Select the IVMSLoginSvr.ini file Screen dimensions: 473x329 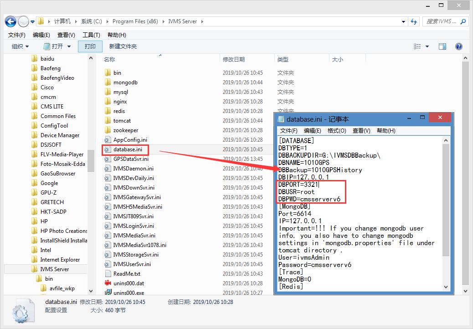coord(134,226)
